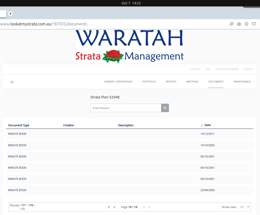This screenshot has height=215, width=260.
Task: Open the Meetings menu
Action: 192,82
